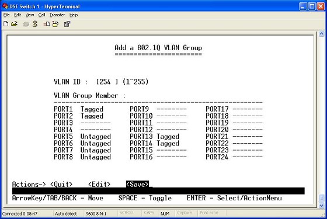The height and width of the screenshot is (219, 327).
Task: Click the PORT19 label
Action: (x=217, y=123)
